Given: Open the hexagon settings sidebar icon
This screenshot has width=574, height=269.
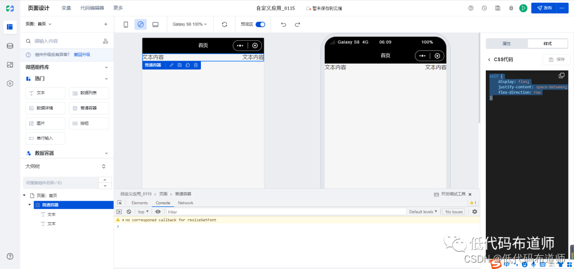Looking at the screenshot, I should coord(10,83).
